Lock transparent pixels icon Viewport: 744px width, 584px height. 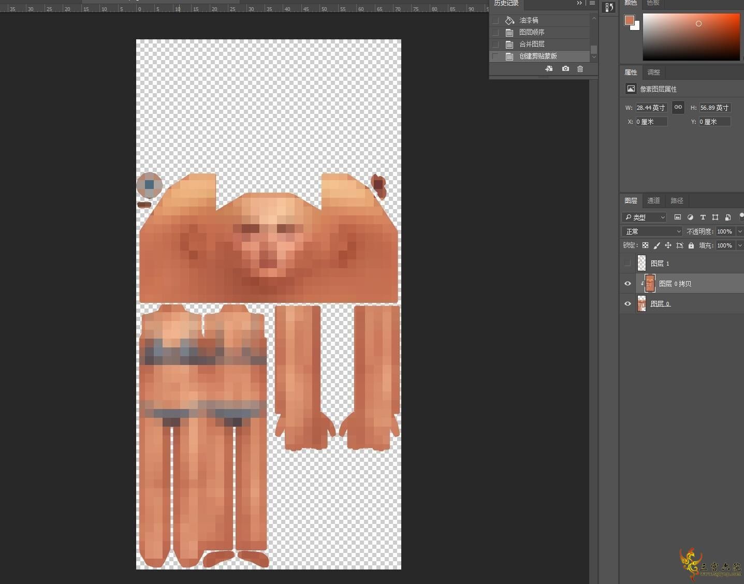click(x=645, y=245)
